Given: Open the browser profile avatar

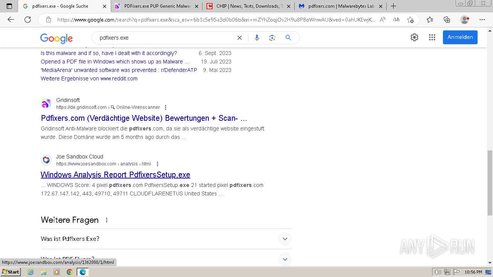Looking at the screenshot, I should [x=465, y=20].
